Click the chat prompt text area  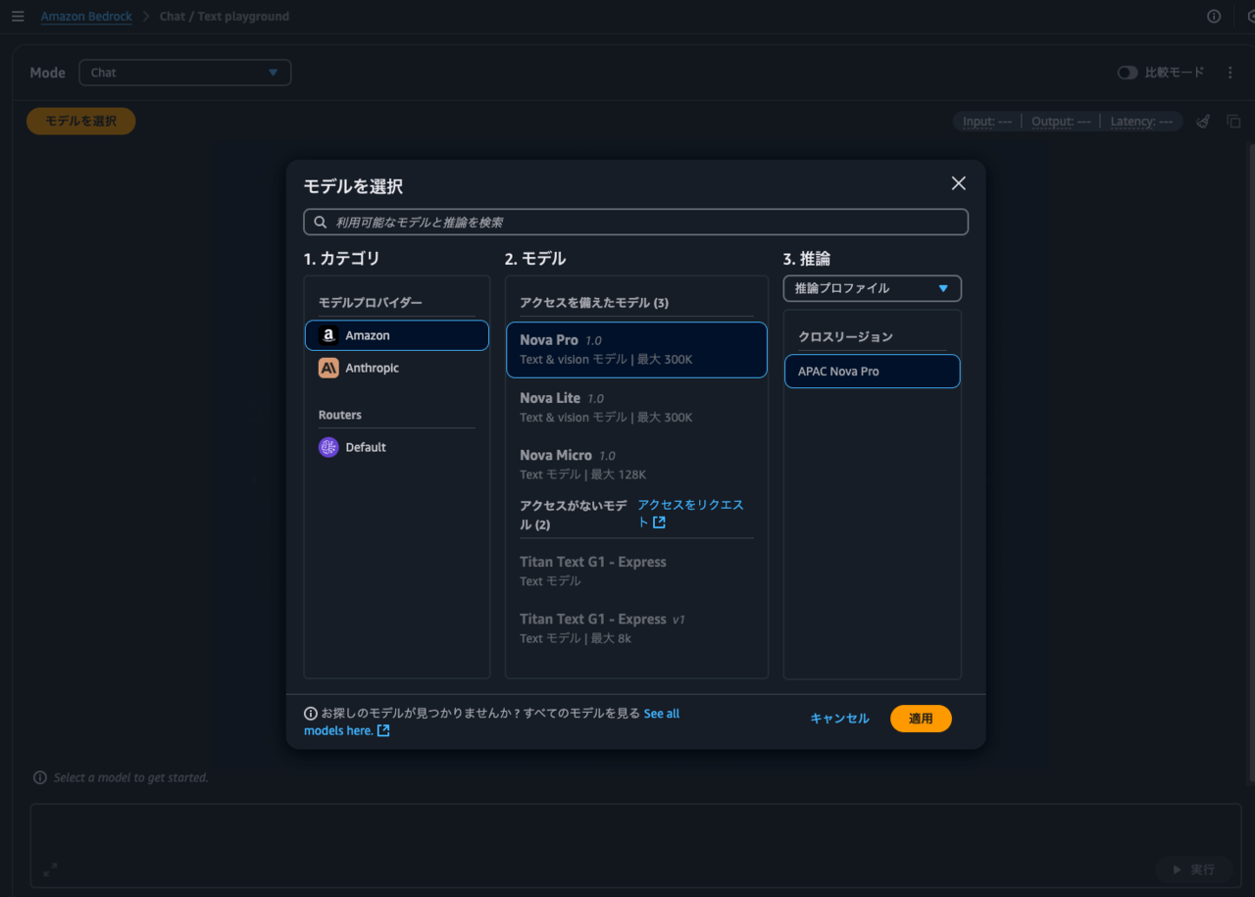[x=636, y=845]
